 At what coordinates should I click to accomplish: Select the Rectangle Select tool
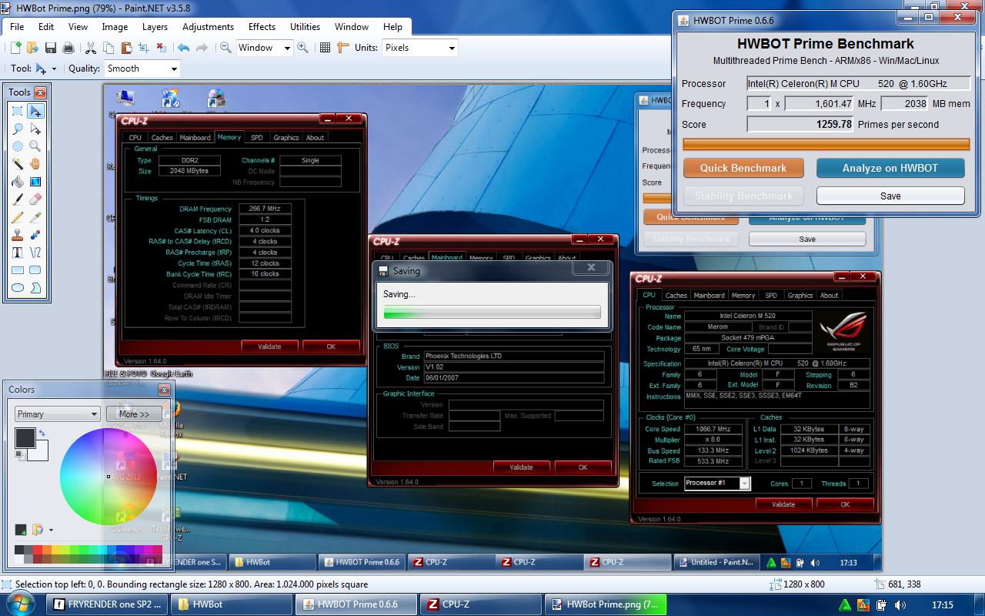click(17, 111)
